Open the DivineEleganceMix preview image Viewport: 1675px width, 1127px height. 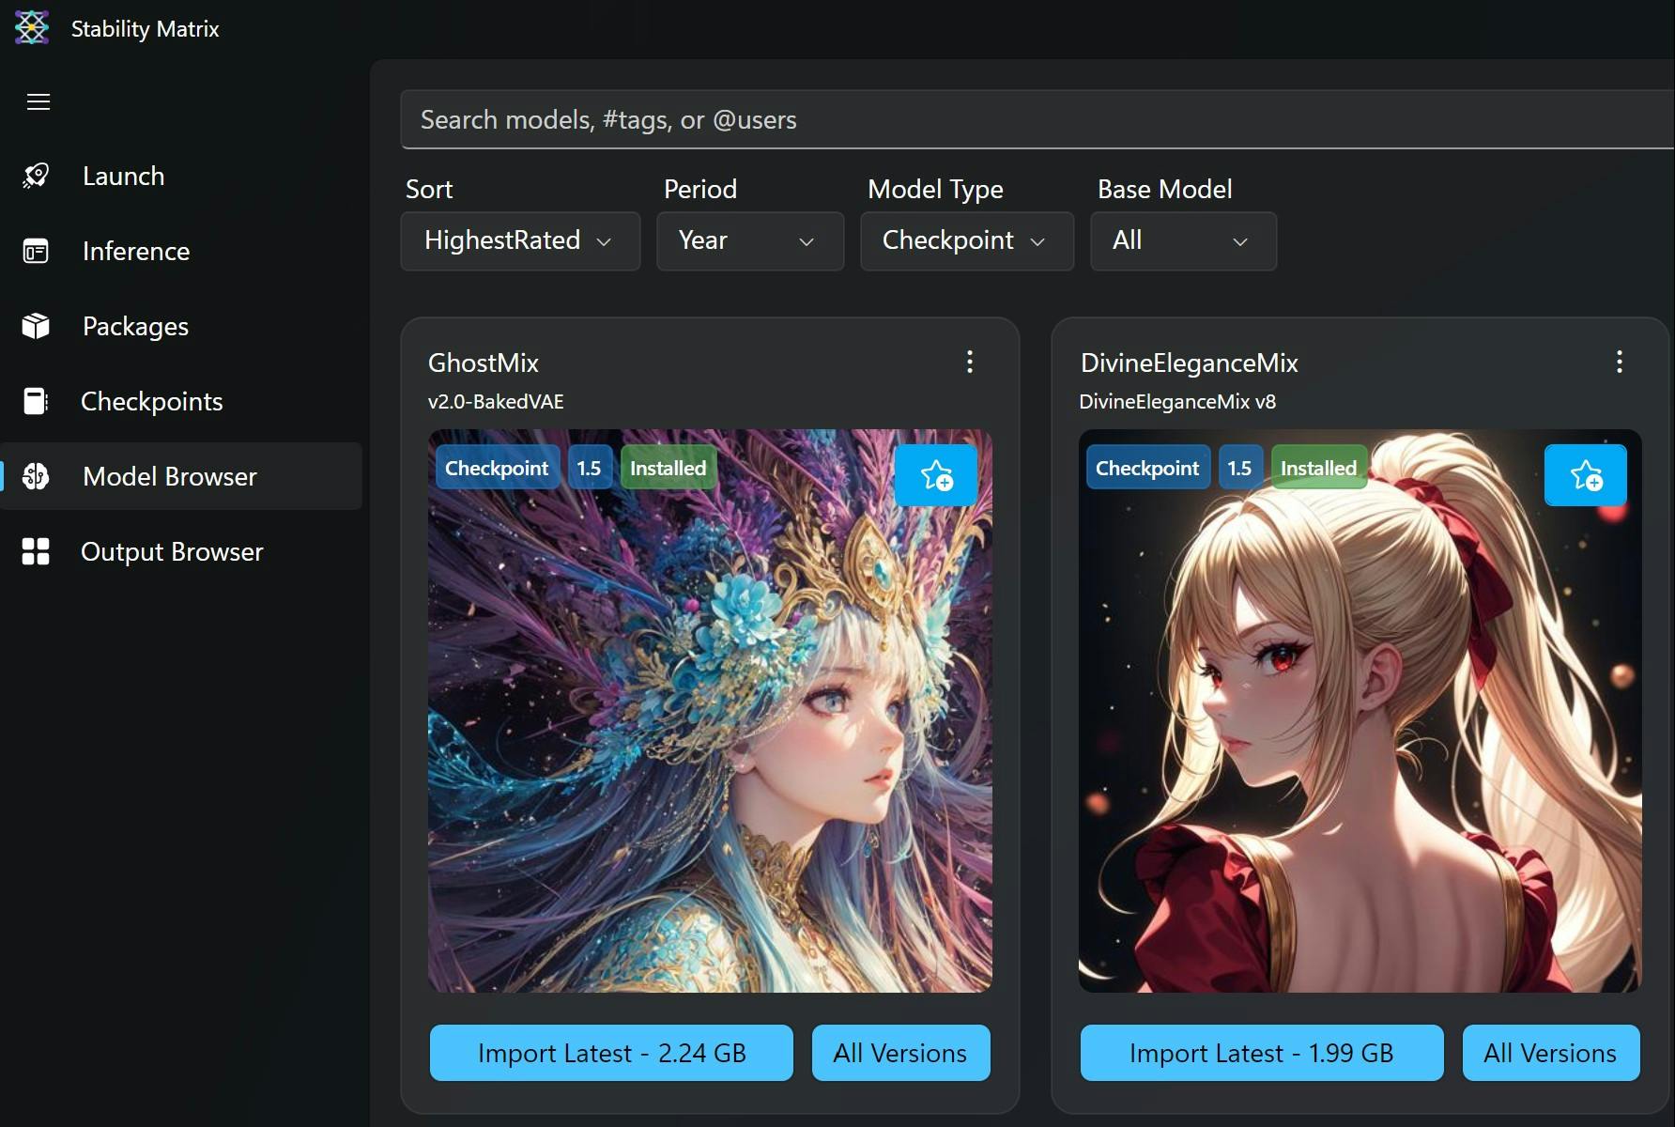1360,711
